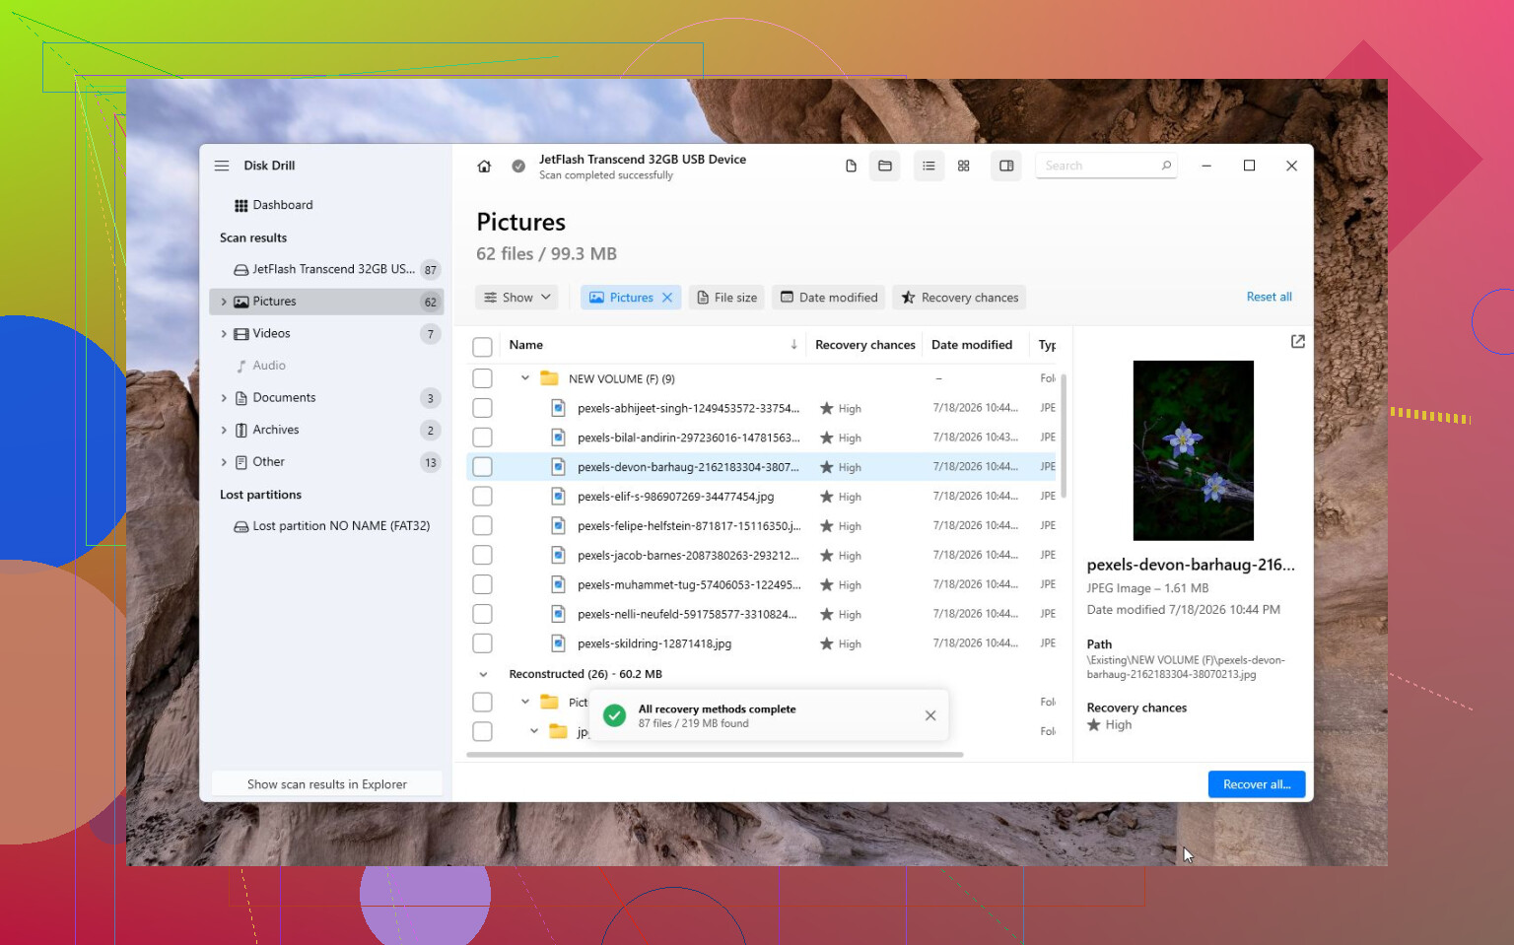This screenshot has width=1514, height=945.
Task: Tick the select-all checkbox in header
Action: point(482,347)
